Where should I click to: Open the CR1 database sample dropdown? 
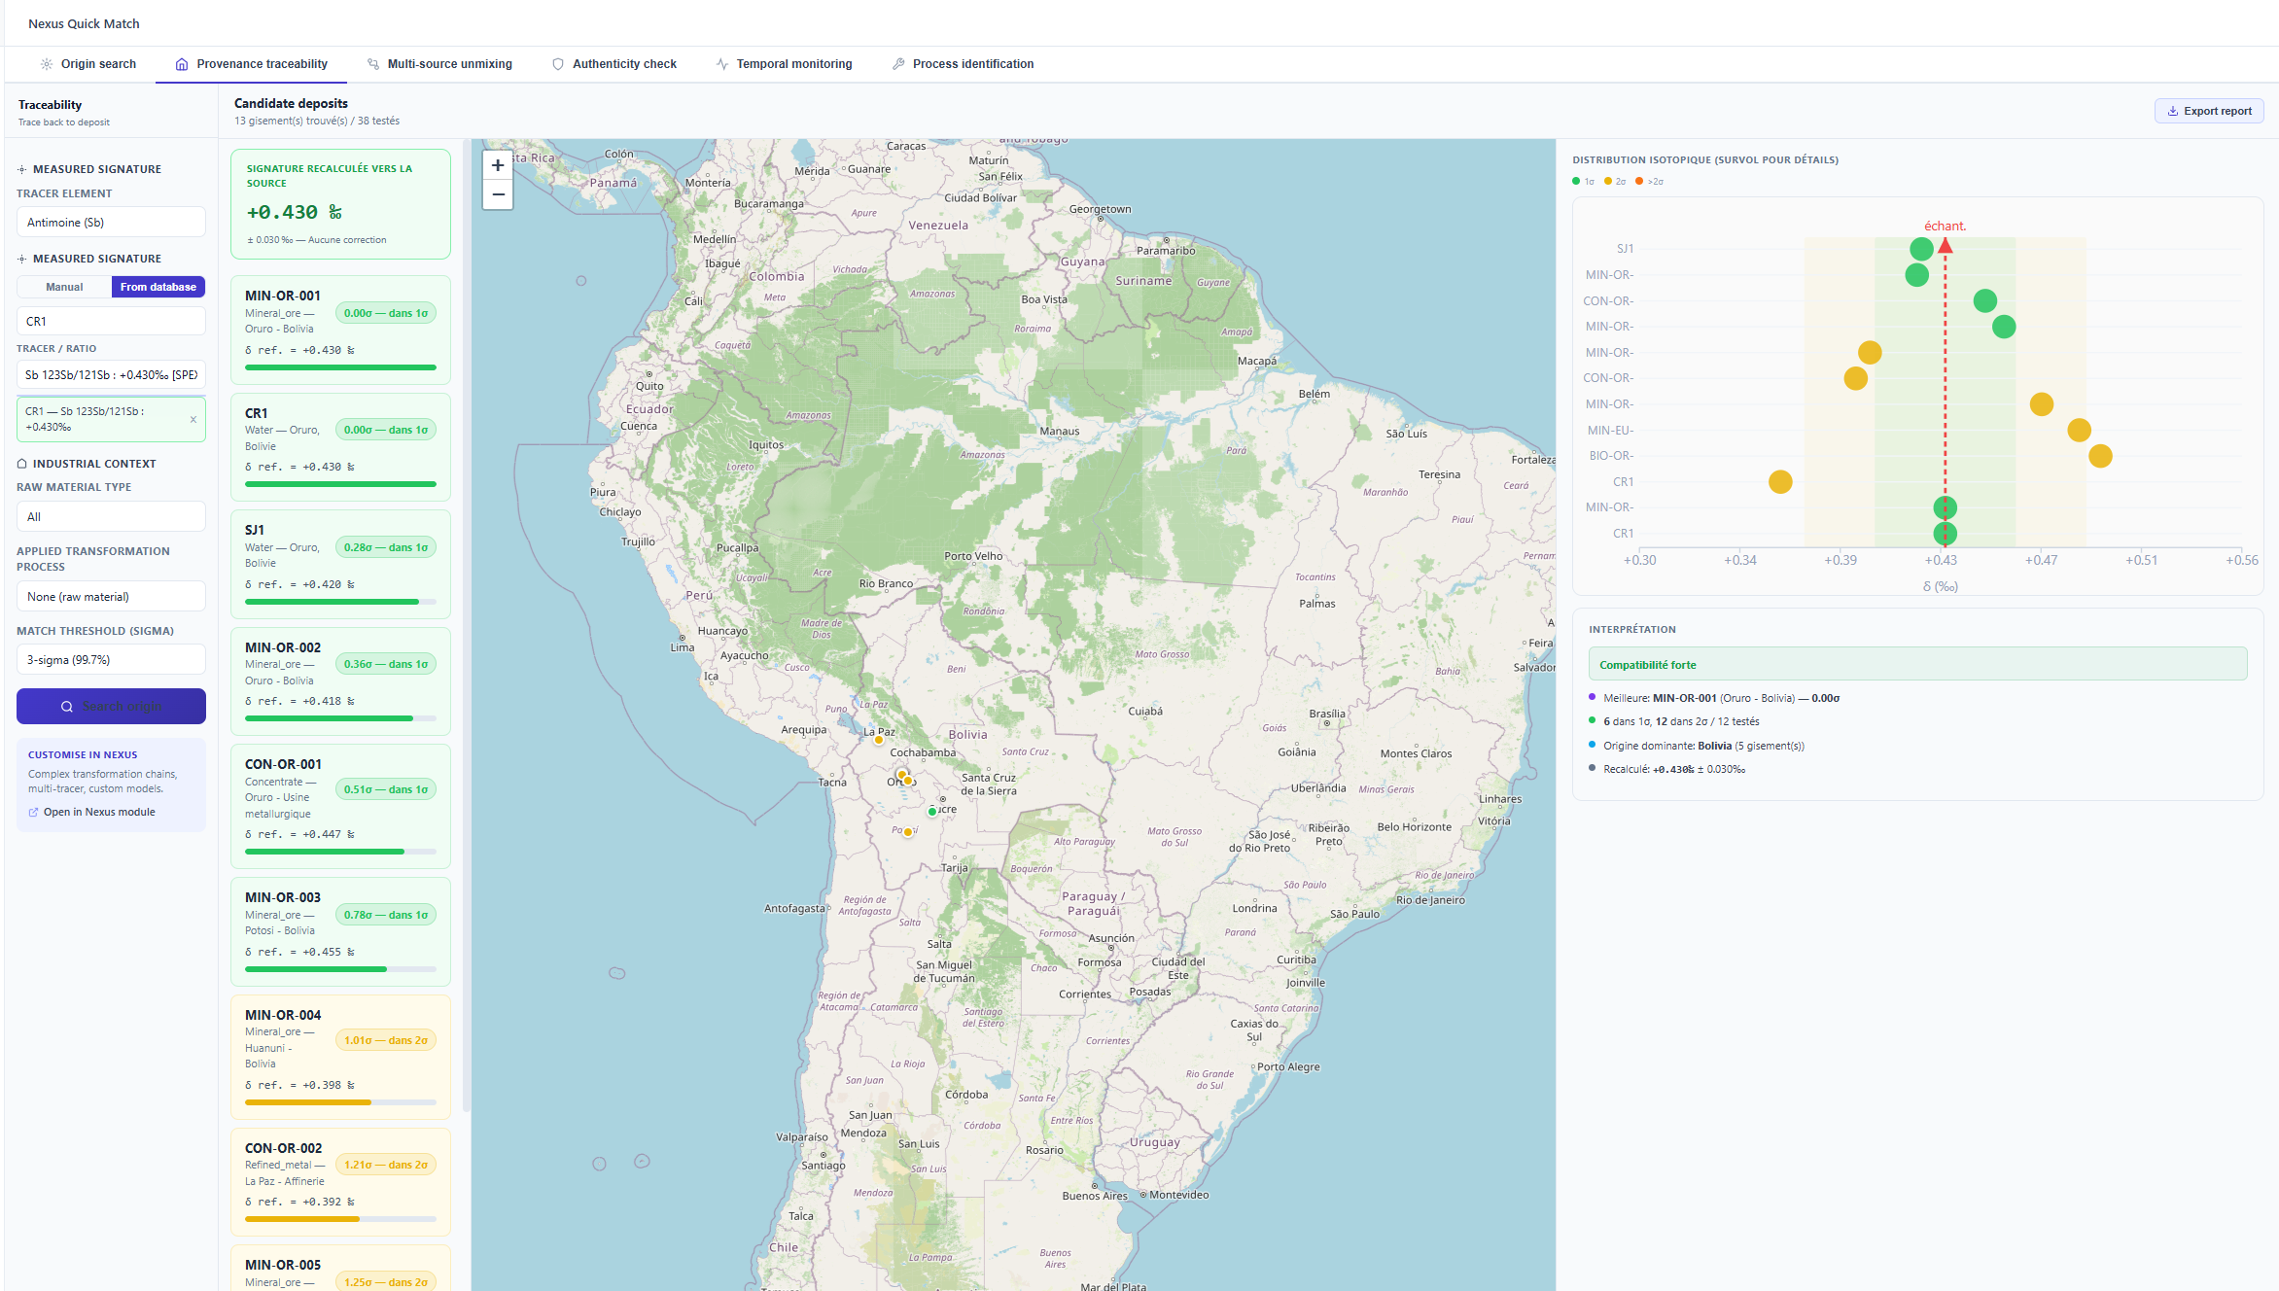pos(111,321)
